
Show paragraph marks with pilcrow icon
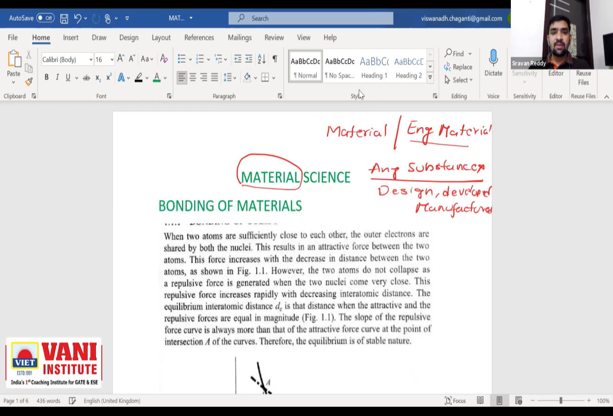point(274,59)
